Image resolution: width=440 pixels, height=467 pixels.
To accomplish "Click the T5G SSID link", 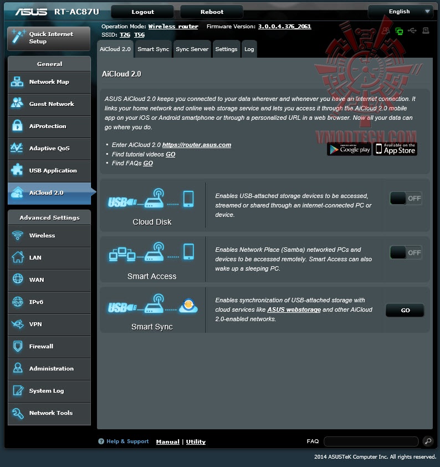I will tap(139, 35).
